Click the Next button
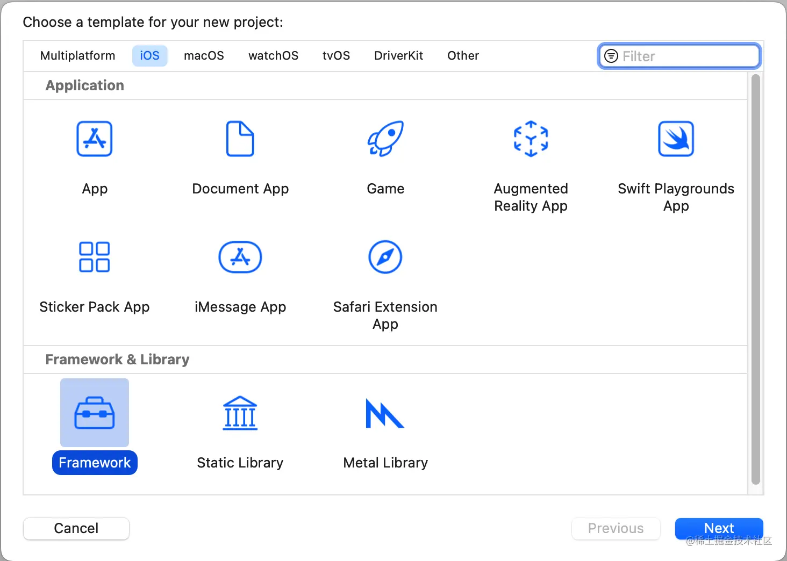787x561 pixels. pos(719,528)
